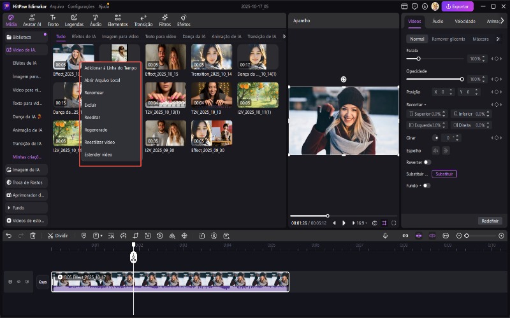Click the undo arrow in timeline toolbar
510x318 pixels.
click(x=9, y=236)
